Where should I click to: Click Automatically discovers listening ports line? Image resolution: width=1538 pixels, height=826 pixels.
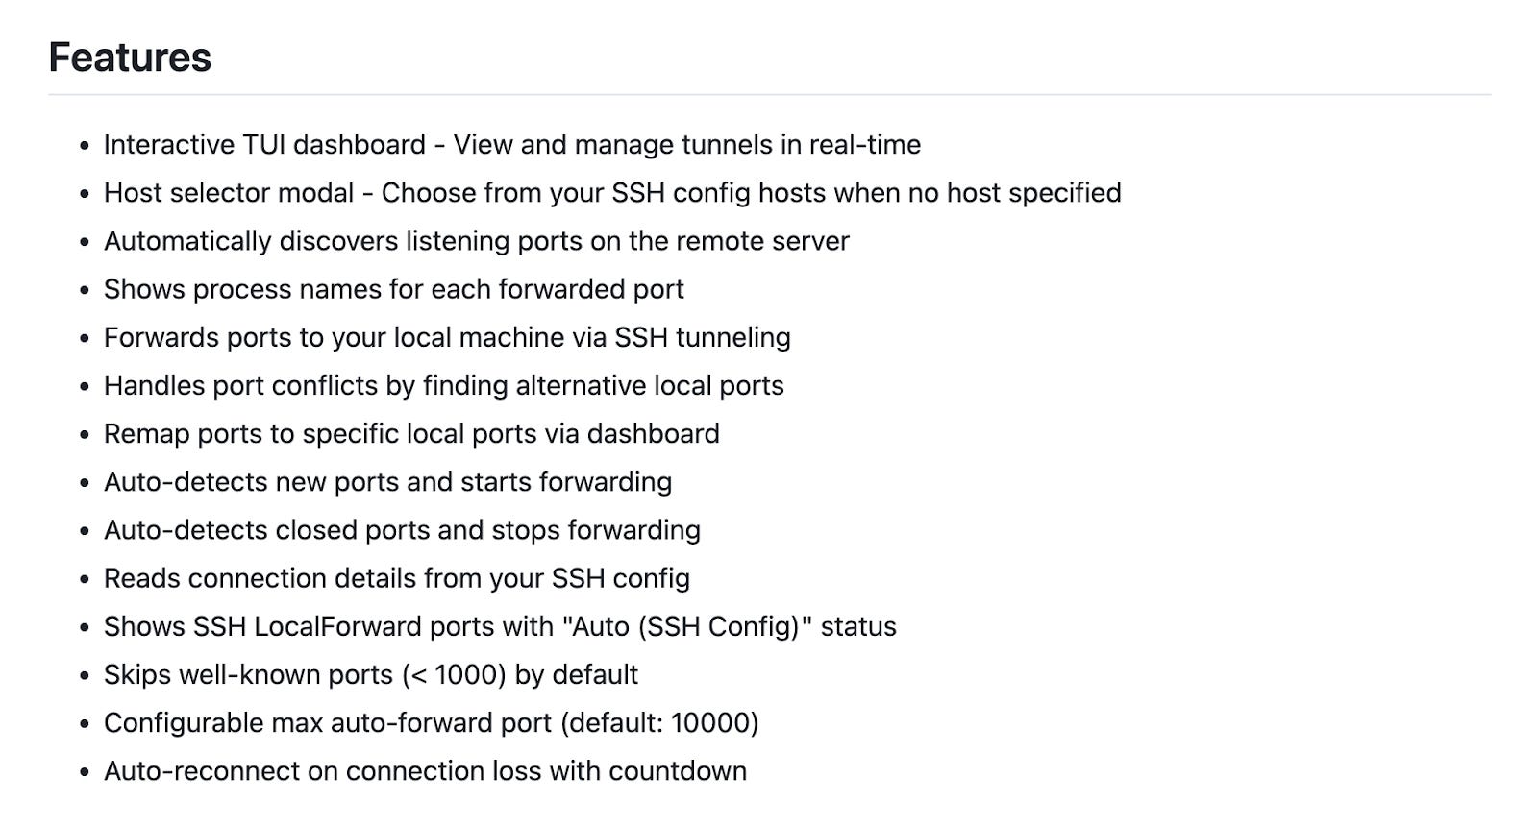pyautogui.click(x=477, y=241)
